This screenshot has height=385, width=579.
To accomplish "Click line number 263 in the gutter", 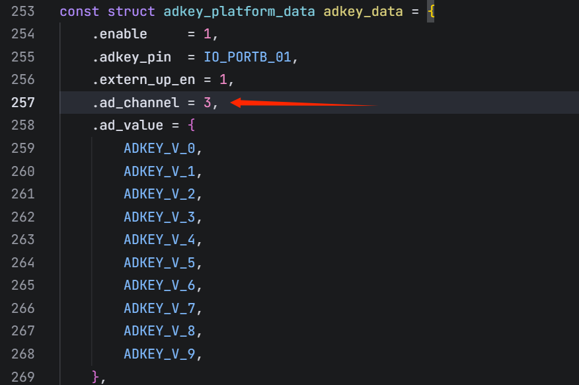I will [23, 239].
